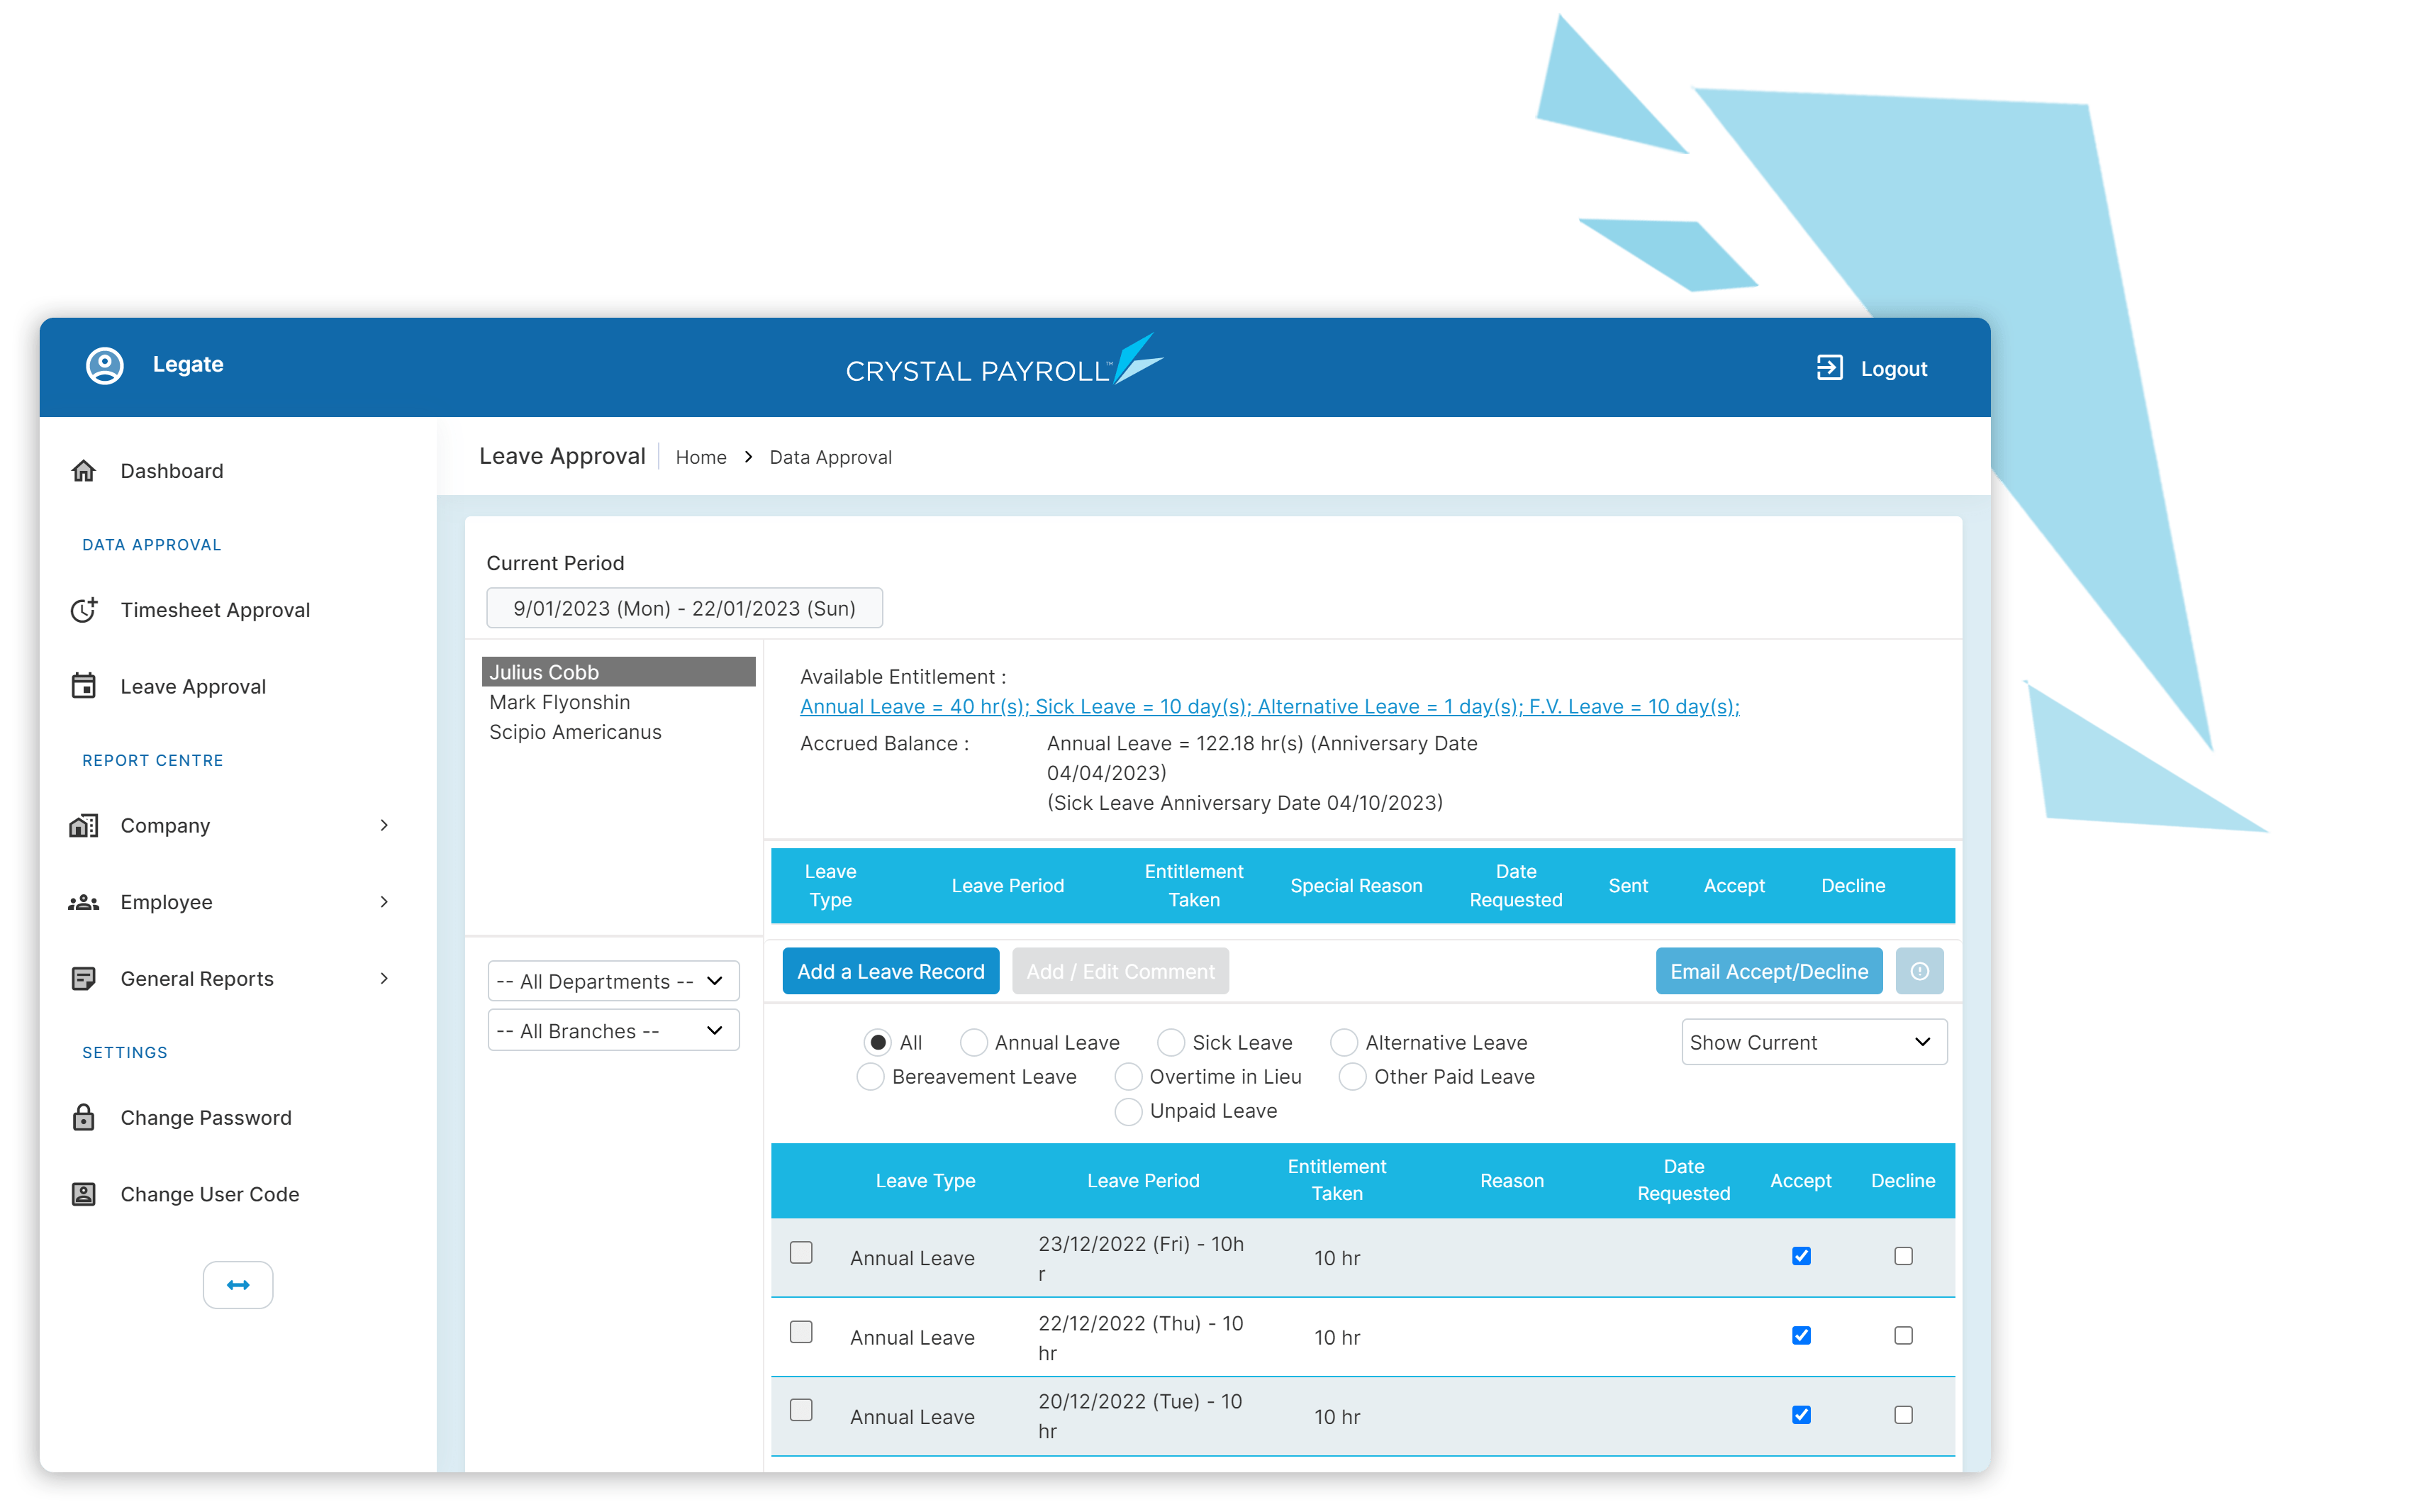Navigate to Data Approval breadcrumb link

(x=830, y=457)
